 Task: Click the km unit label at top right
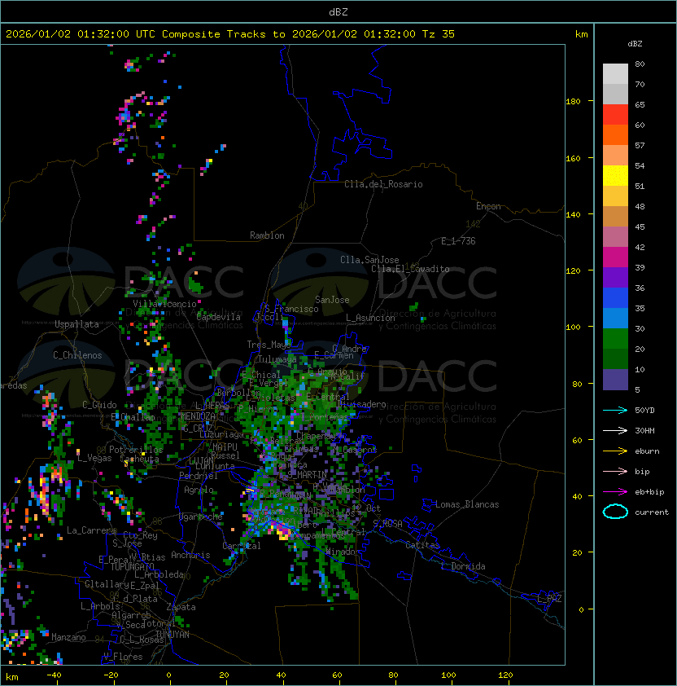point(581,34)
